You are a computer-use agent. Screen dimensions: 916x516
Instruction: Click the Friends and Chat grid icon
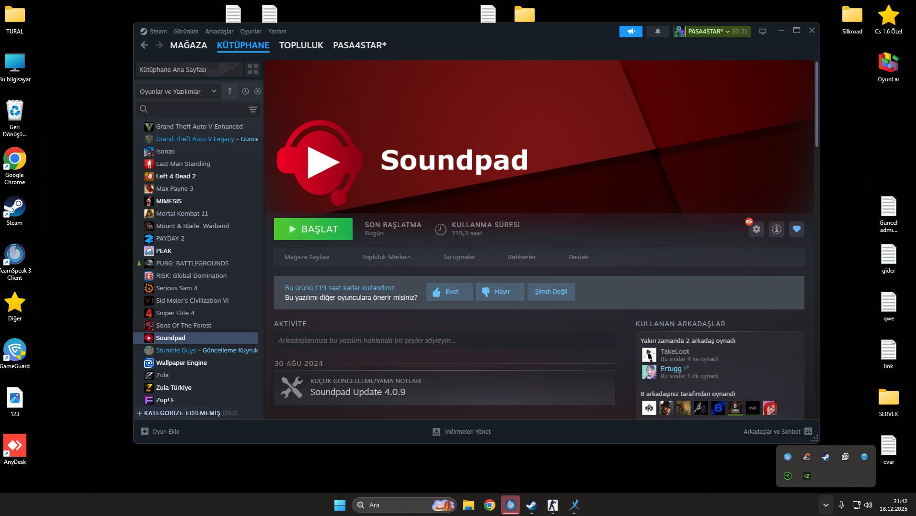[x=808, y=431]
